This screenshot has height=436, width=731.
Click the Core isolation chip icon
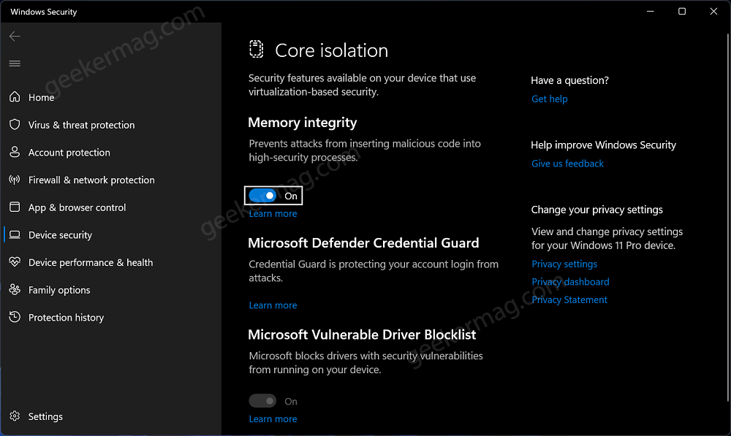(256, 50)
